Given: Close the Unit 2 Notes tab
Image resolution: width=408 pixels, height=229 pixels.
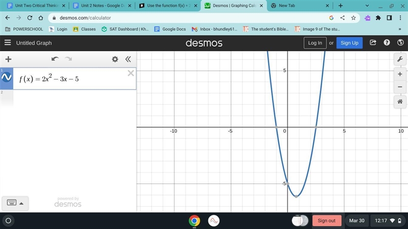Looking at the screenshot, I should (x=130, y=6).
